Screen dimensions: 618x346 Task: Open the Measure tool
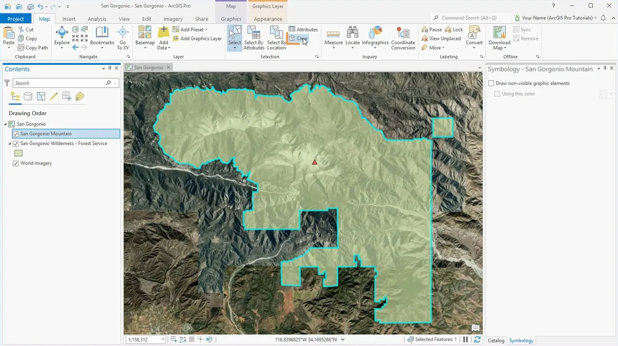(333, 34)
